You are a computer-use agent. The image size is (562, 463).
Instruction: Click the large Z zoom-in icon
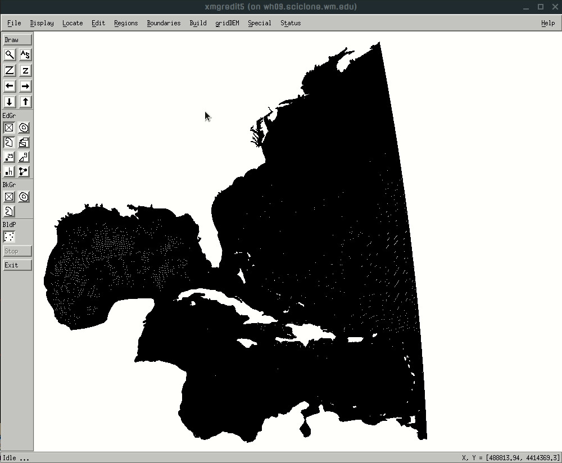pos(10,70)
